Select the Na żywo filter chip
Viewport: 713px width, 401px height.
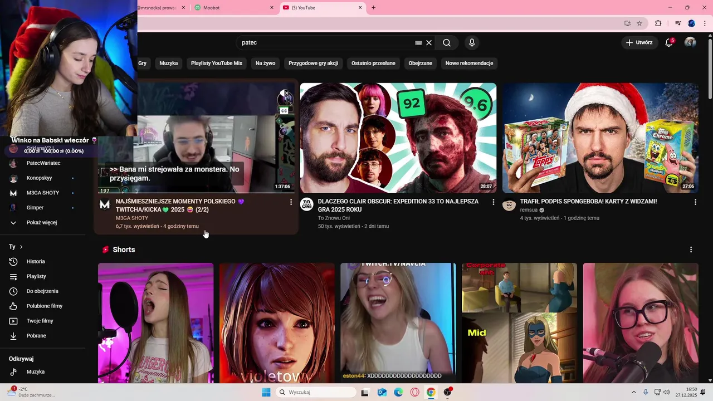[265, 63]
